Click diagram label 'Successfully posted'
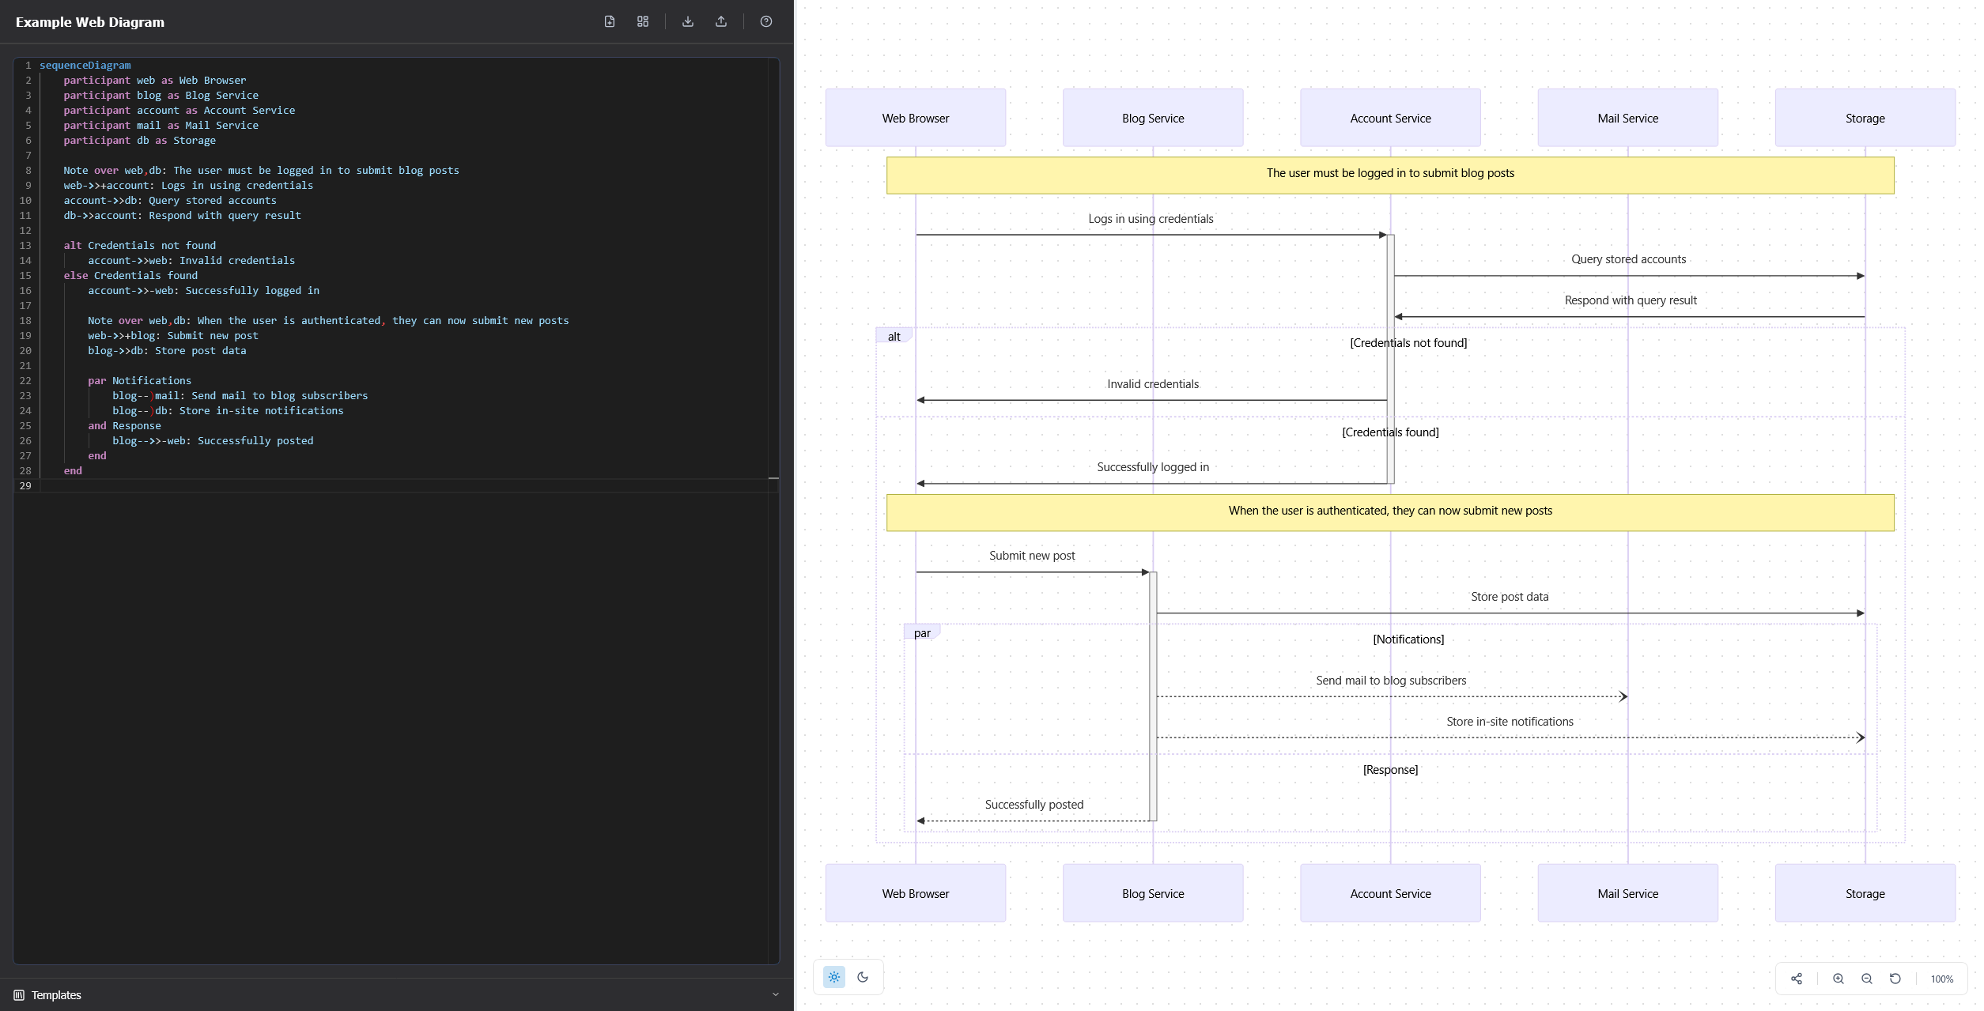Viewport: 1984px width, 1011px height. coord(1034,805)
